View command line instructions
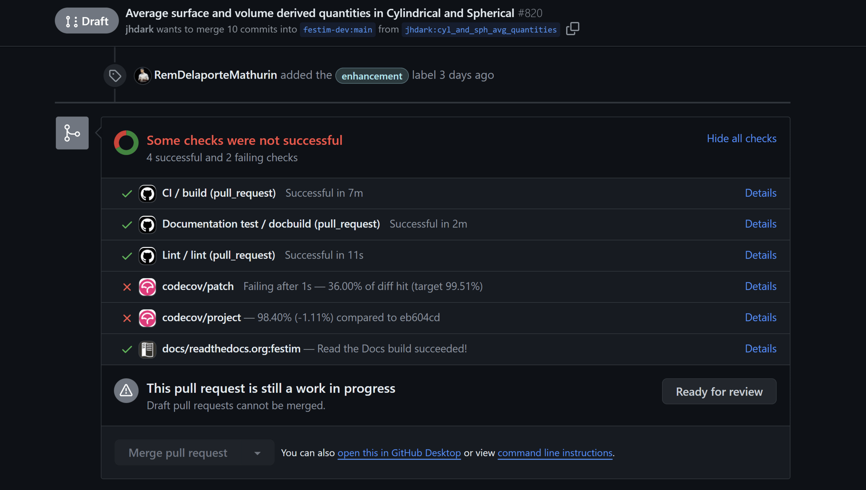 tap(555, 453)
